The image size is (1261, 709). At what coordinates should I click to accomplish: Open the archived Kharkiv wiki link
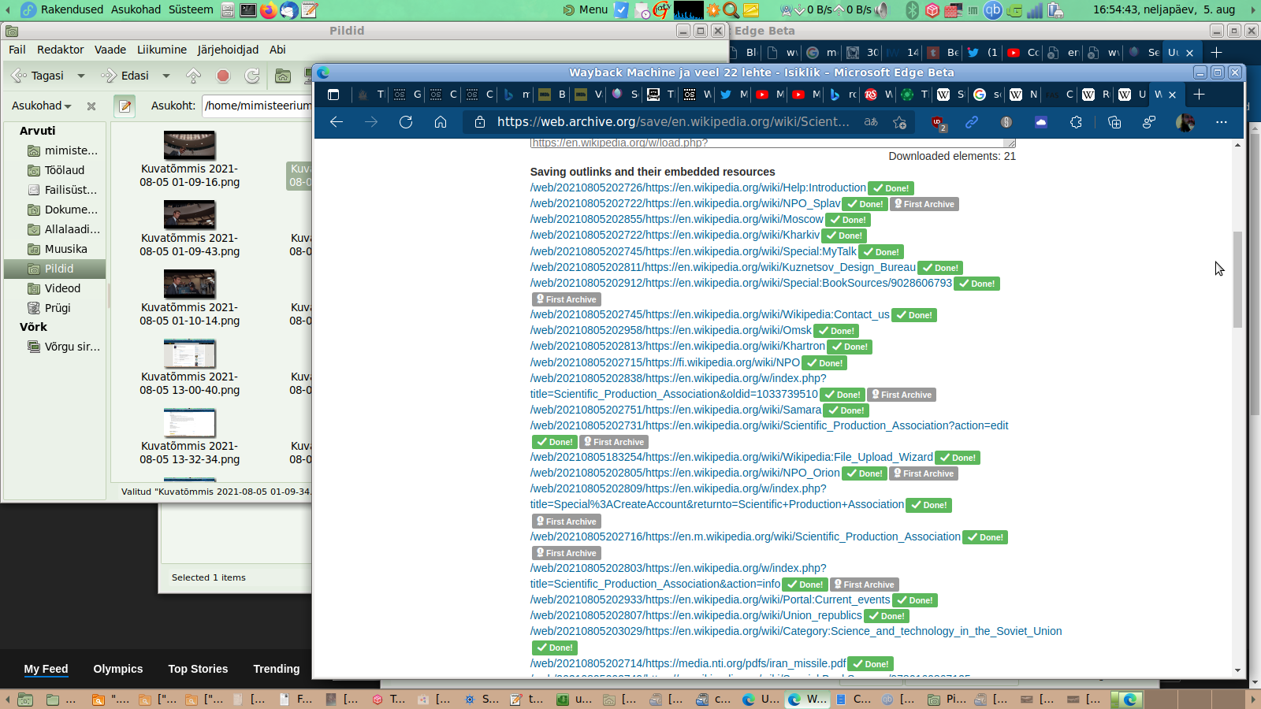click(675, 235)
